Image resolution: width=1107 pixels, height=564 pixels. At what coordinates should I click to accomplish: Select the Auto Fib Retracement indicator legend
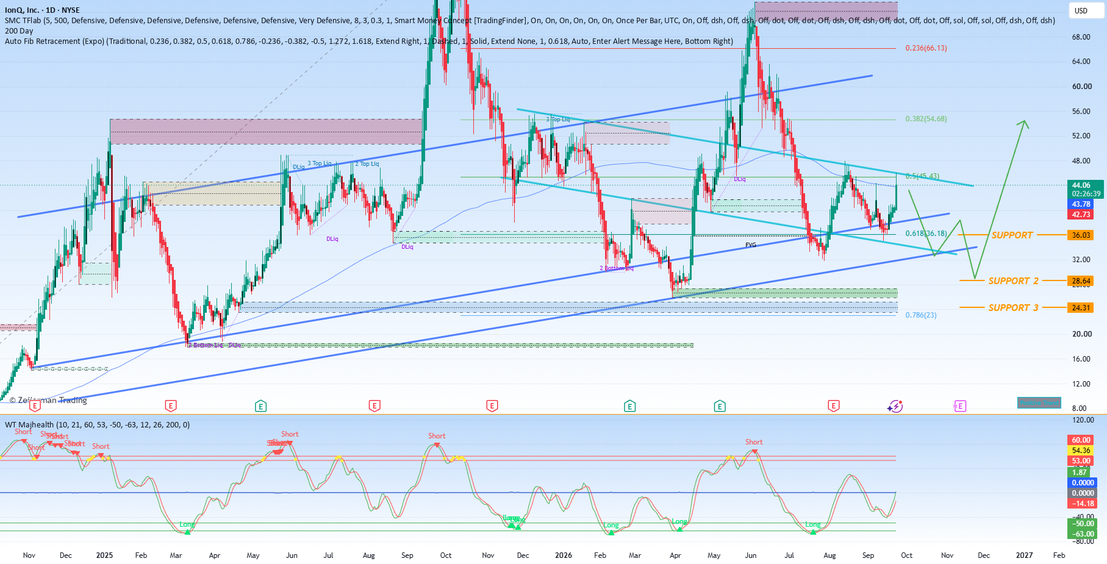point(369,41)
